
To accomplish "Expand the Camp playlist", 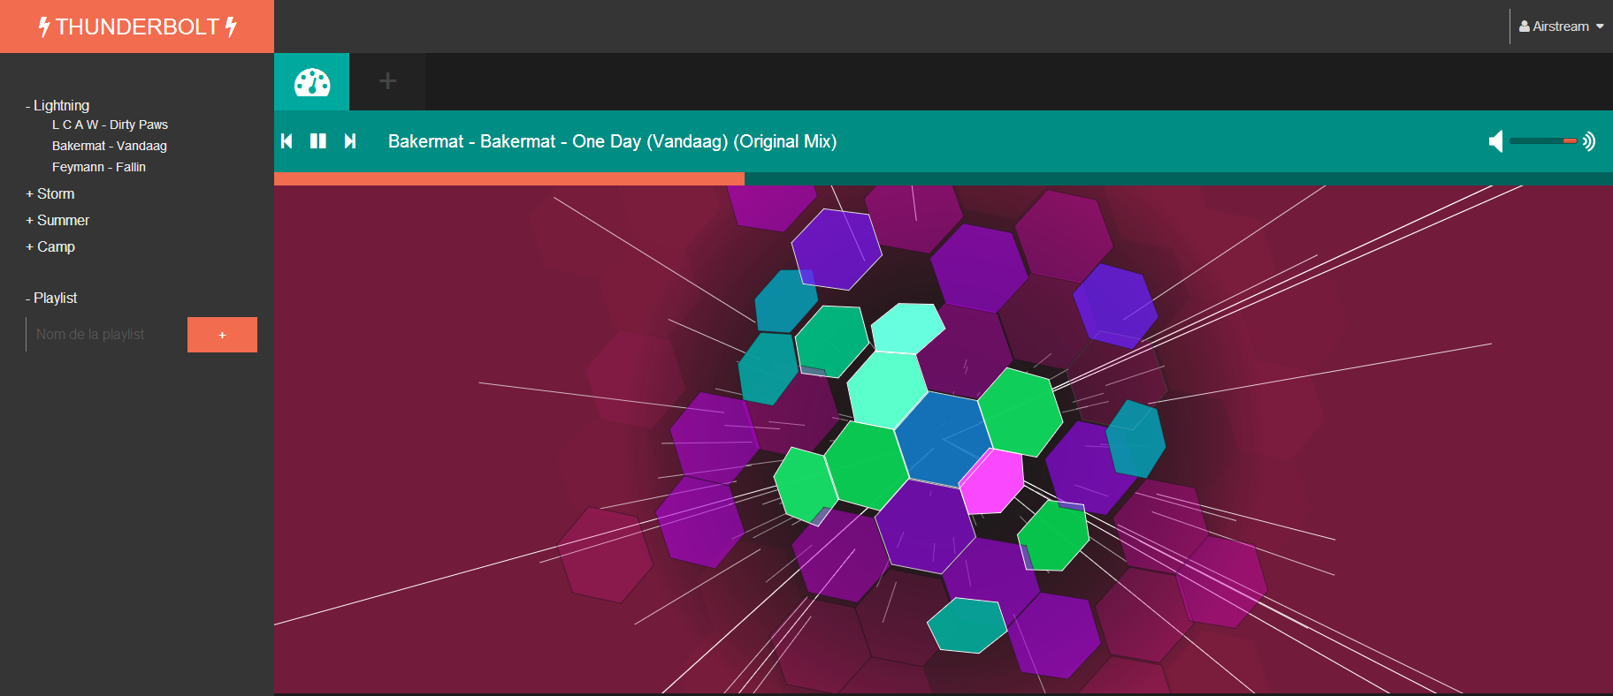I will point(50,246).
